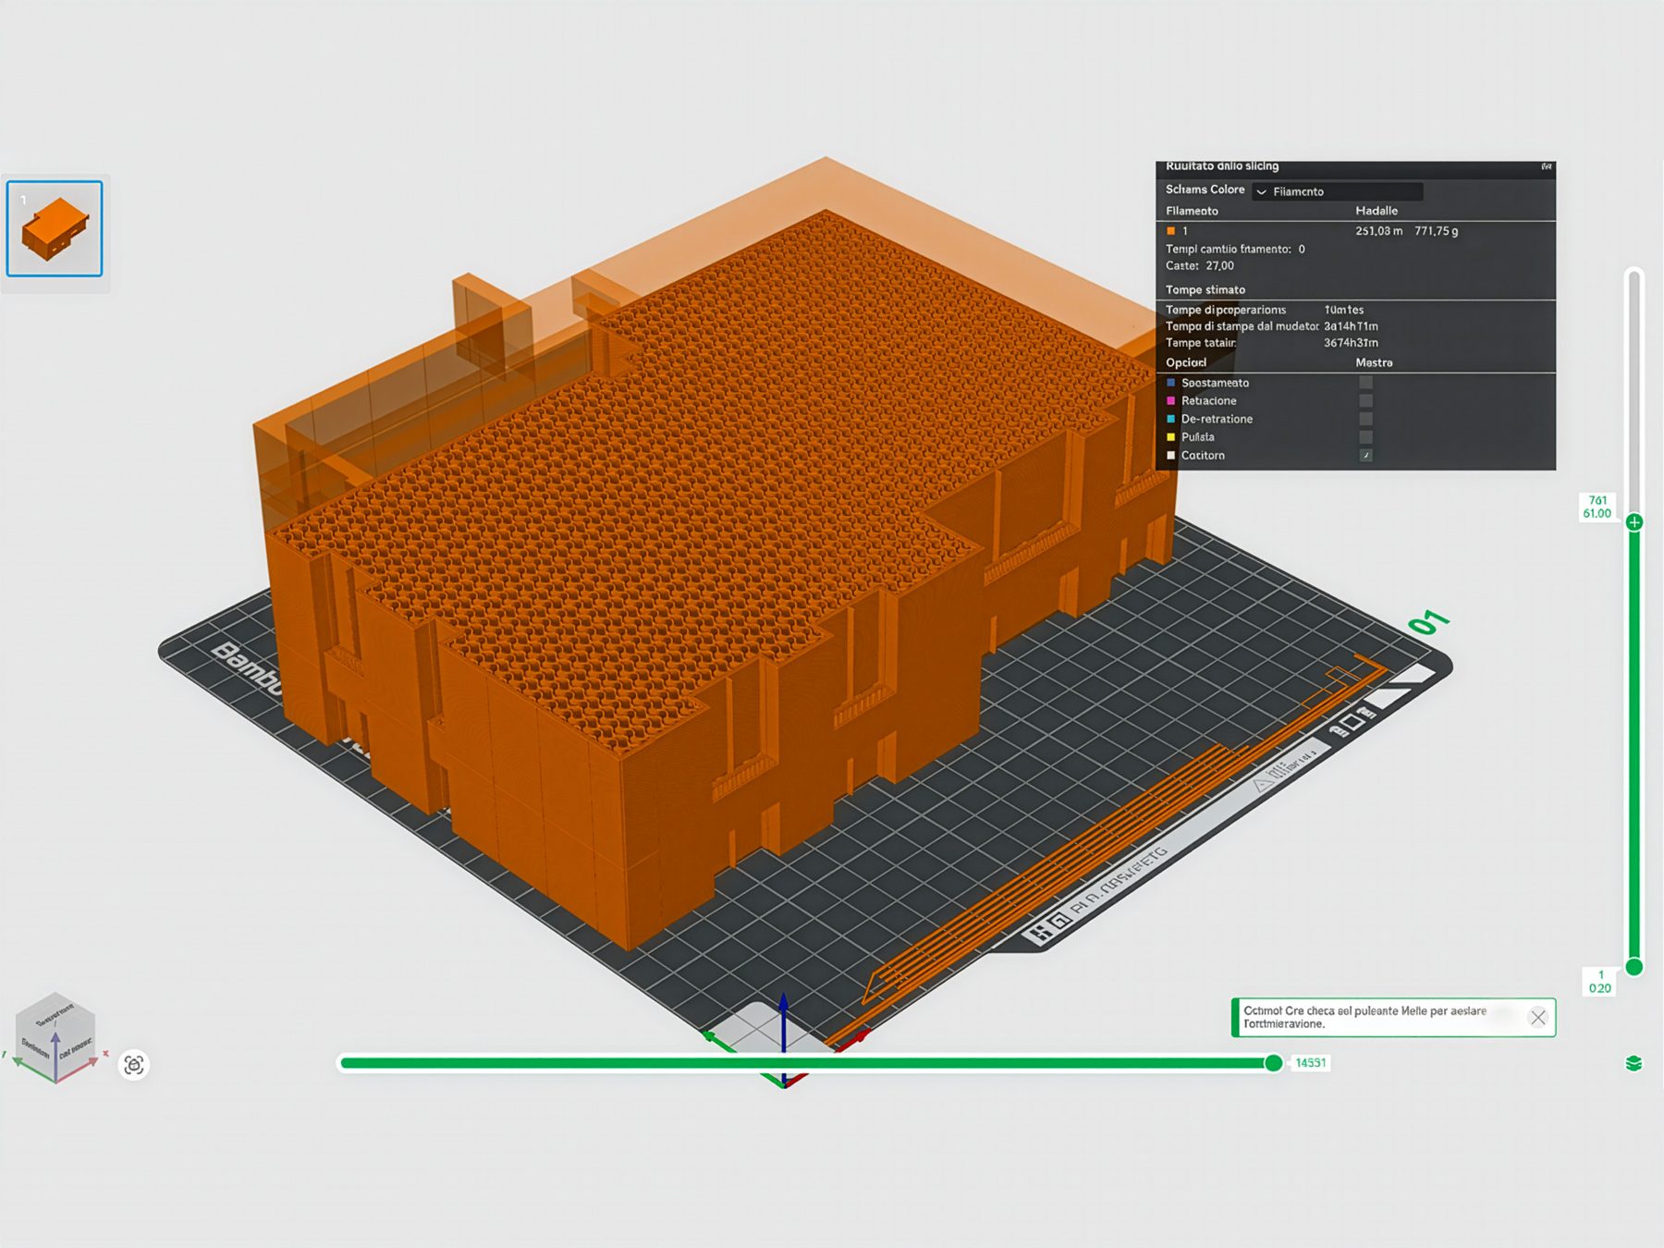Click bottom handle of vertical layer slider
This screenshot has width=1664, height=1248.
[x=1634, y=967]
